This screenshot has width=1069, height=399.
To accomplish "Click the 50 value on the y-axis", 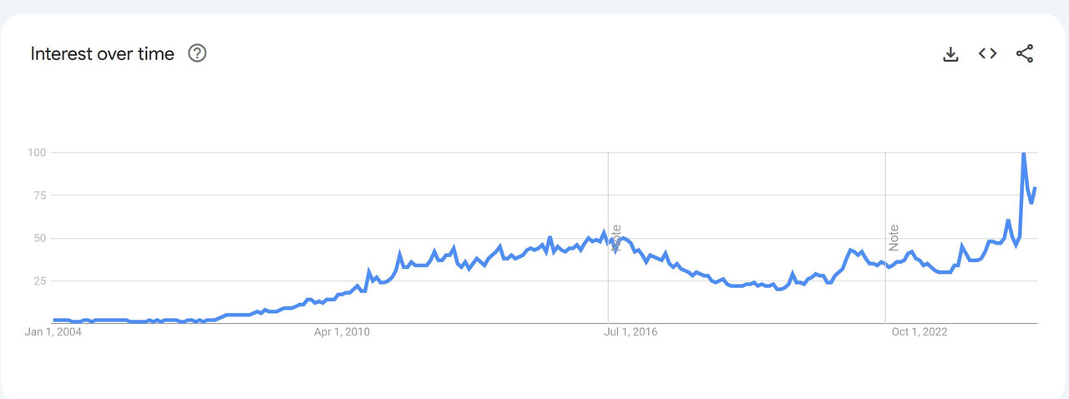I will point(38,238).
